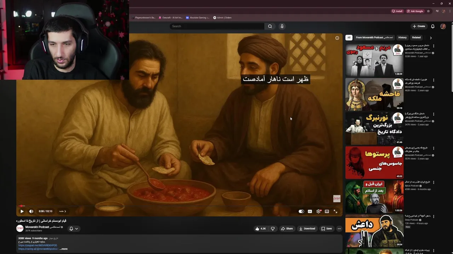Open the Movarekh Podcast channel name link
453x254 pixels.
click(x=42, y=227)
